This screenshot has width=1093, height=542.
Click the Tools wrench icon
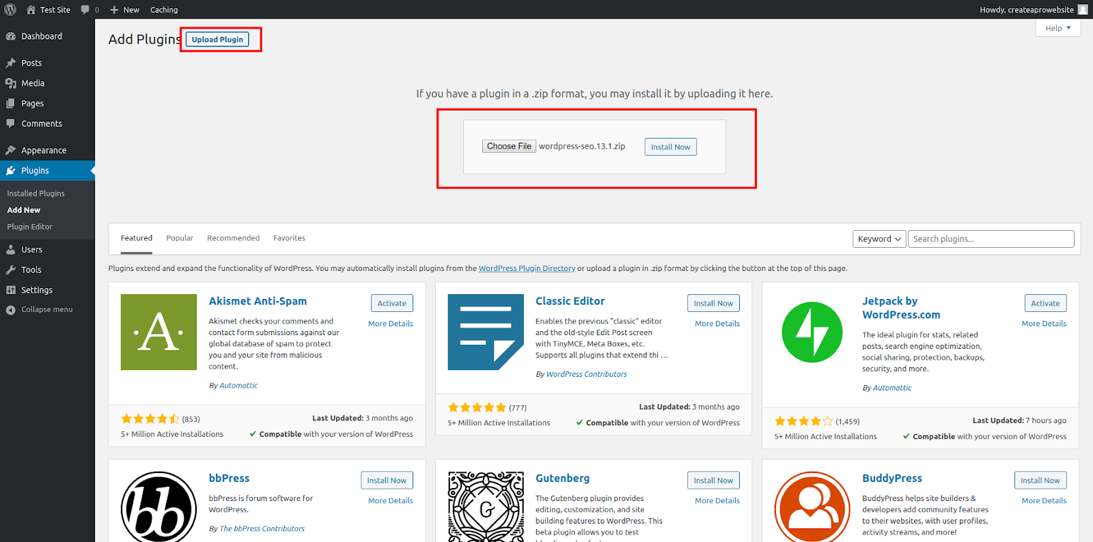[x=11, y=270]
